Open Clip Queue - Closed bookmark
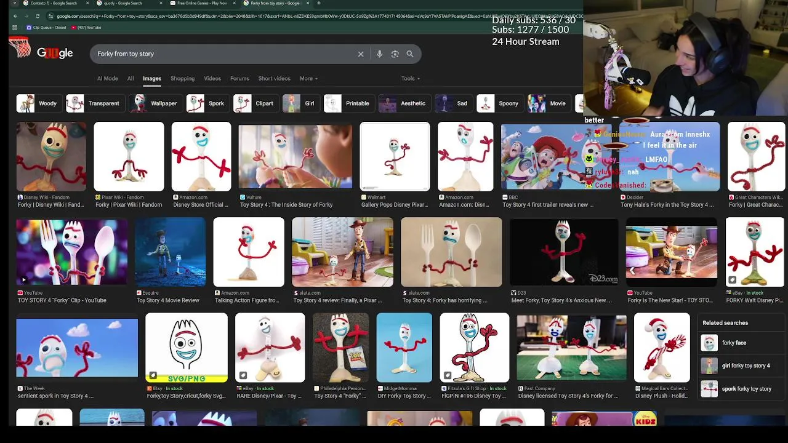Image resolution: width=788 pixels, height=443 pixels. click(46, 28)
